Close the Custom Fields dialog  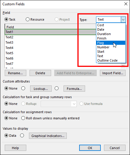(x=126, y=4)
